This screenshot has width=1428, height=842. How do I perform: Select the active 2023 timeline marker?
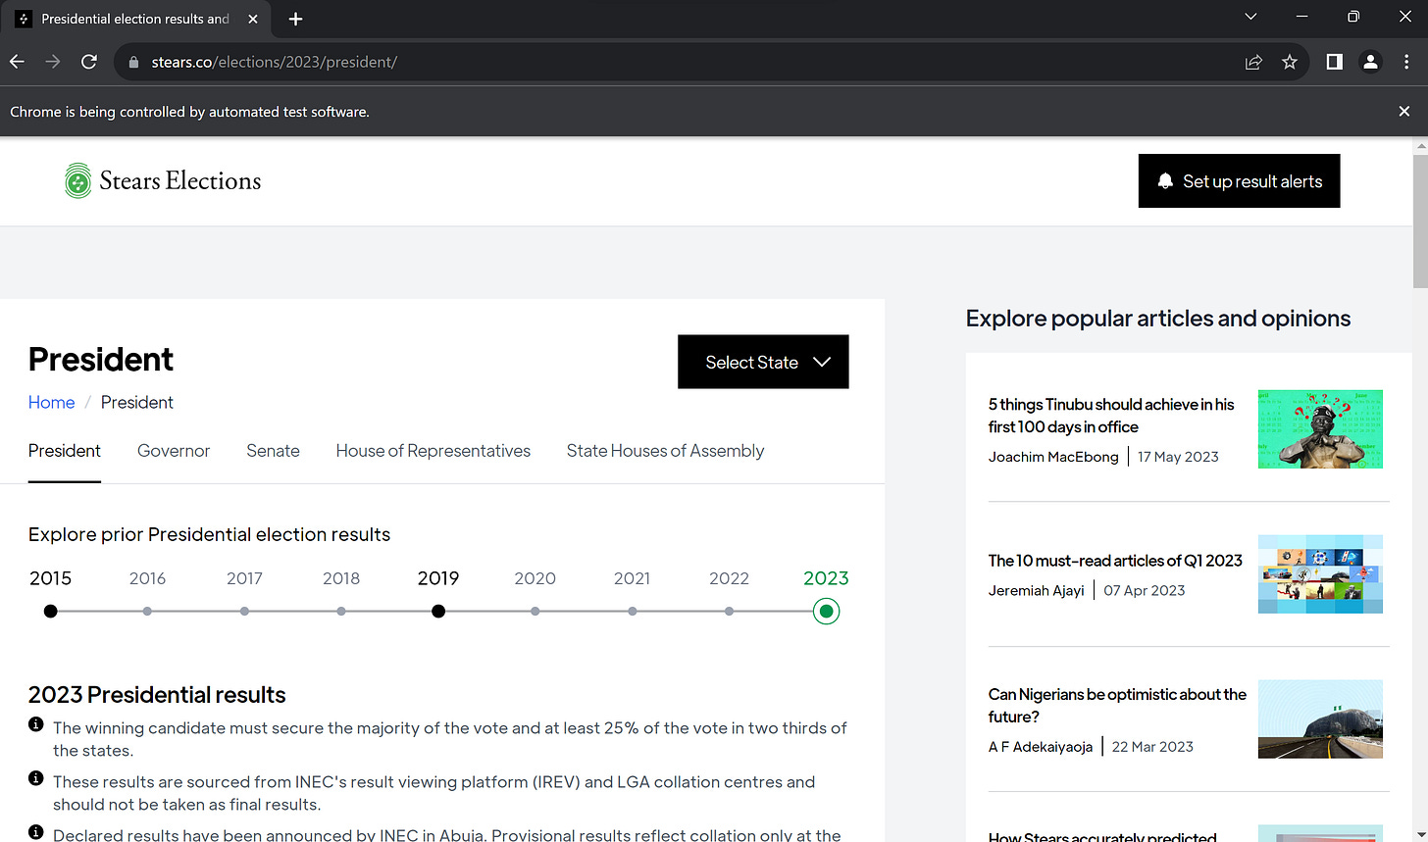(x=827, y=612)
